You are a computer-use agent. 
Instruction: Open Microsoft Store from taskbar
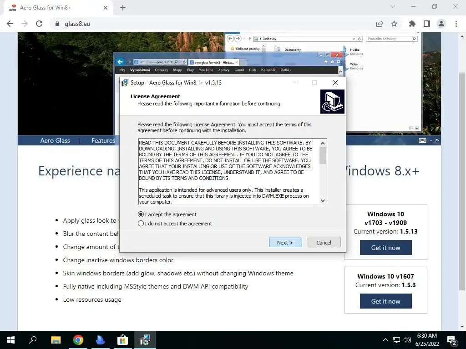coord(122,340)
